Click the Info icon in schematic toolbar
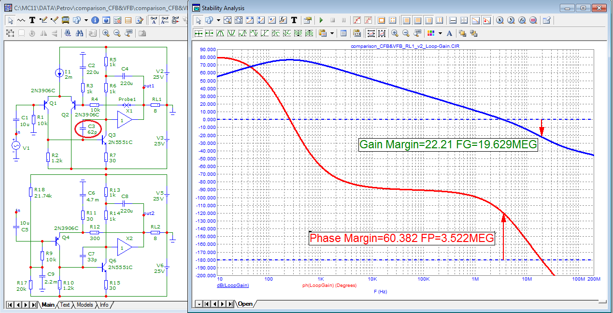The width and height of the screenshot is (613, 313). click(x=95, y=20)
